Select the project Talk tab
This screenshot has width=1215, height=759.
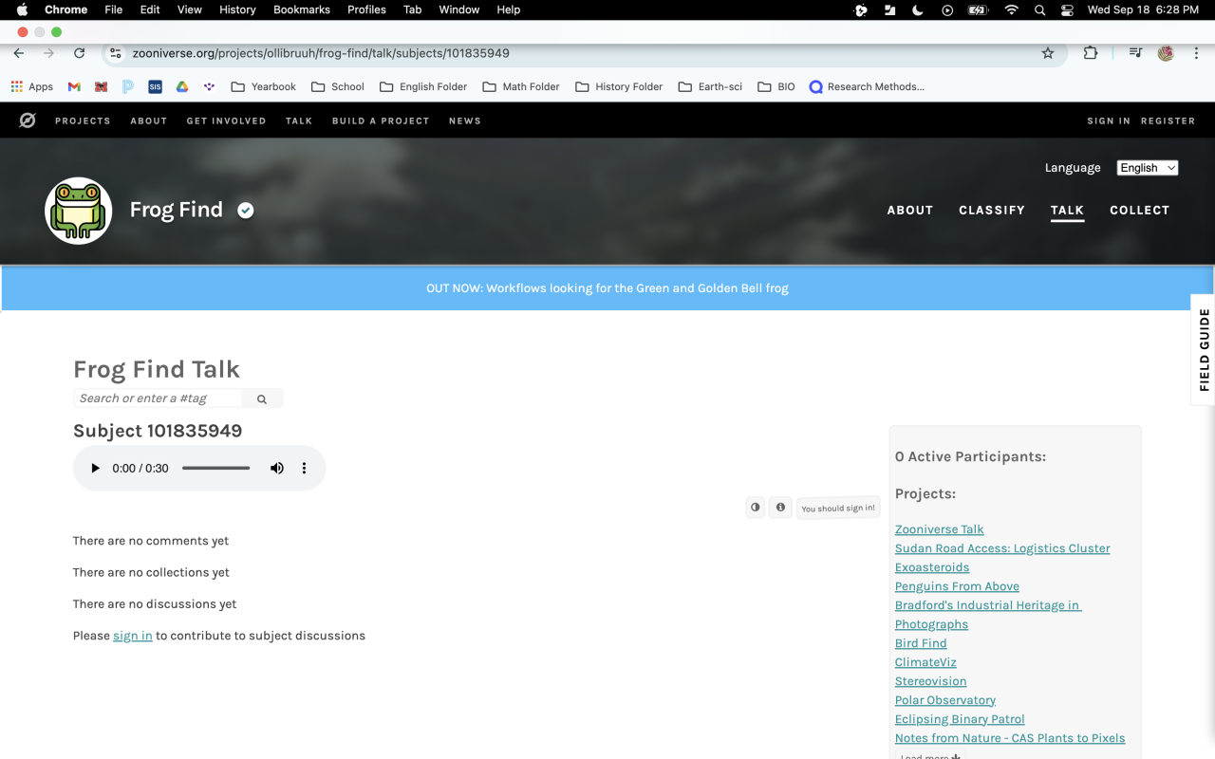pyautogui.click(x=1067, y=210)
